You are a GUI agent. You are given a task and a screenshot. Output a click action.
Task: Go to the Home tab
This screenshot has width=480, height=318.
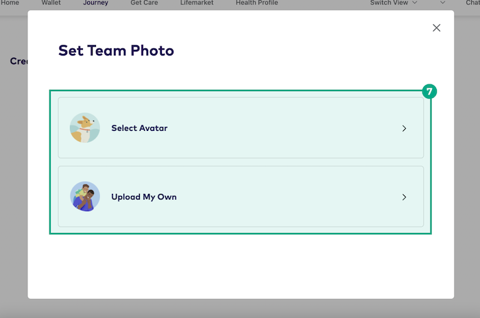10,3
